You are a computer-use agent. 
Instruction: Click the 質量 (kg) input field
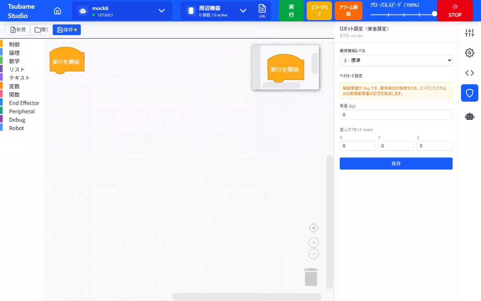396,115
